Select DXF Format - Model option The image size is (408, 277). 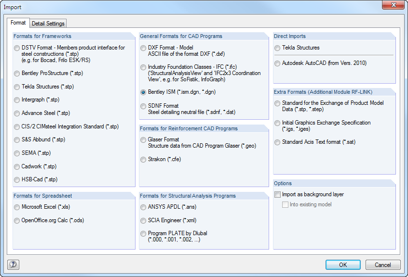[x=143, y=48]
